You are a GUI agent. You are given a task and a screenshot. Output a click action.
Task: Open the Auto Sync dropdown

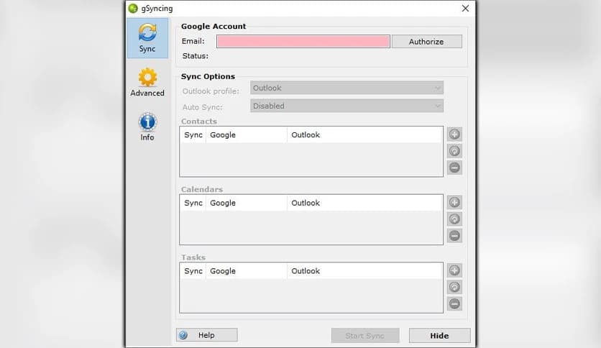point(347,106)
